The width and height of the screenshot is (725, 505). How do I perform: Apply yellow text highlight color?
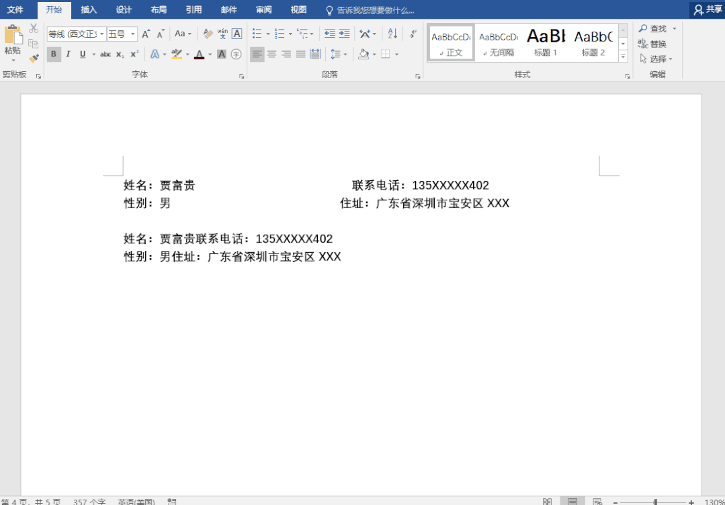176,54
